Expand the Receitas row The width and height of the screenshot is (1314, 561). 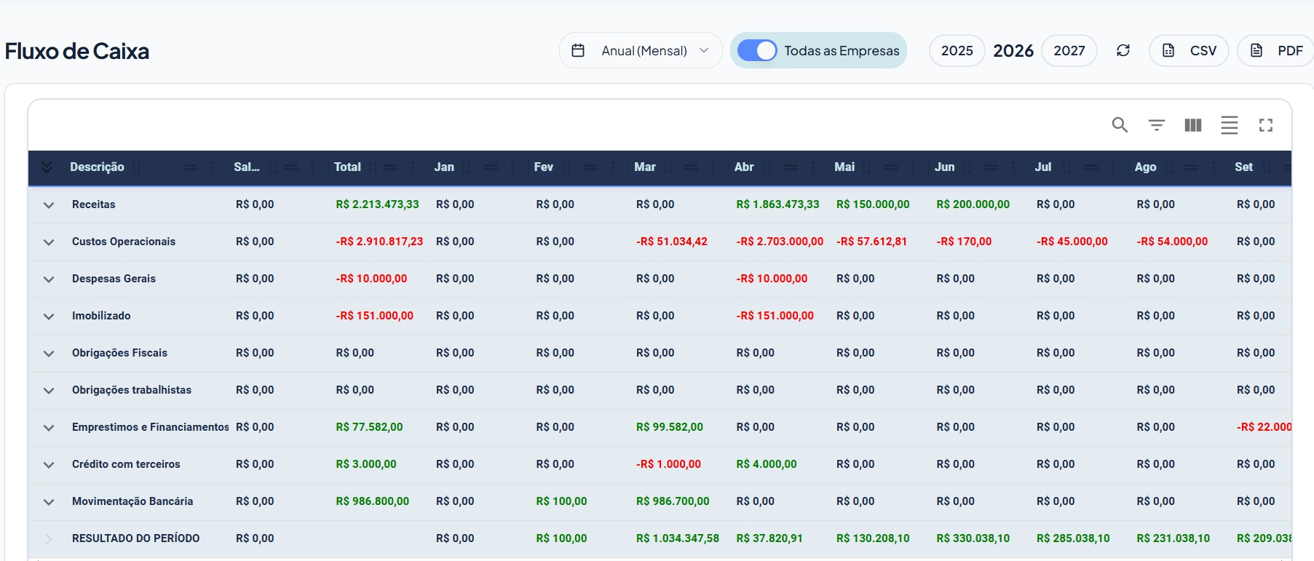click(49, 205)
